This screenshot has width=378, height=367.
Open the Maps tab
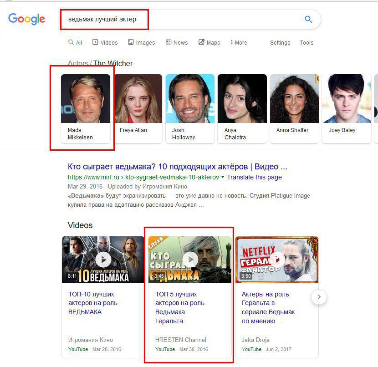(x=209, y=42)
